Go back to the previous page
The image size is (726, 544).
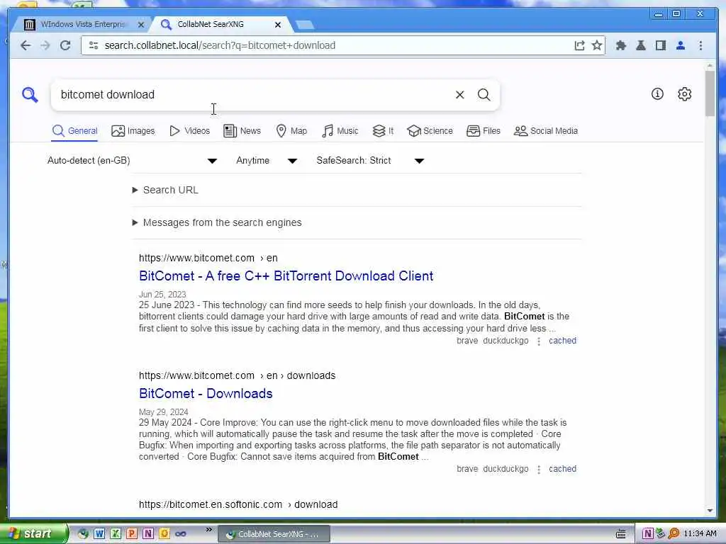click(26, 45)
